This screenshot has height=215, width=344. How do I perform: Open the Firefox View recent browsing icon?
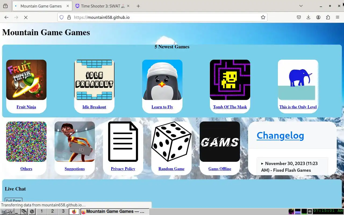pyautogui.click(x=5, y=6)
